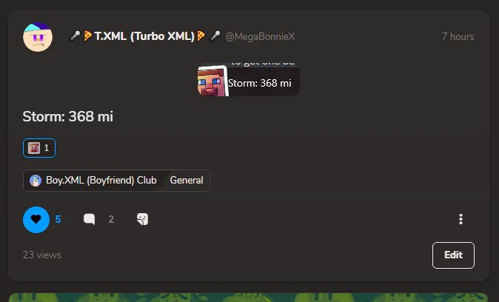Toggle the blue heart like button

36,220
